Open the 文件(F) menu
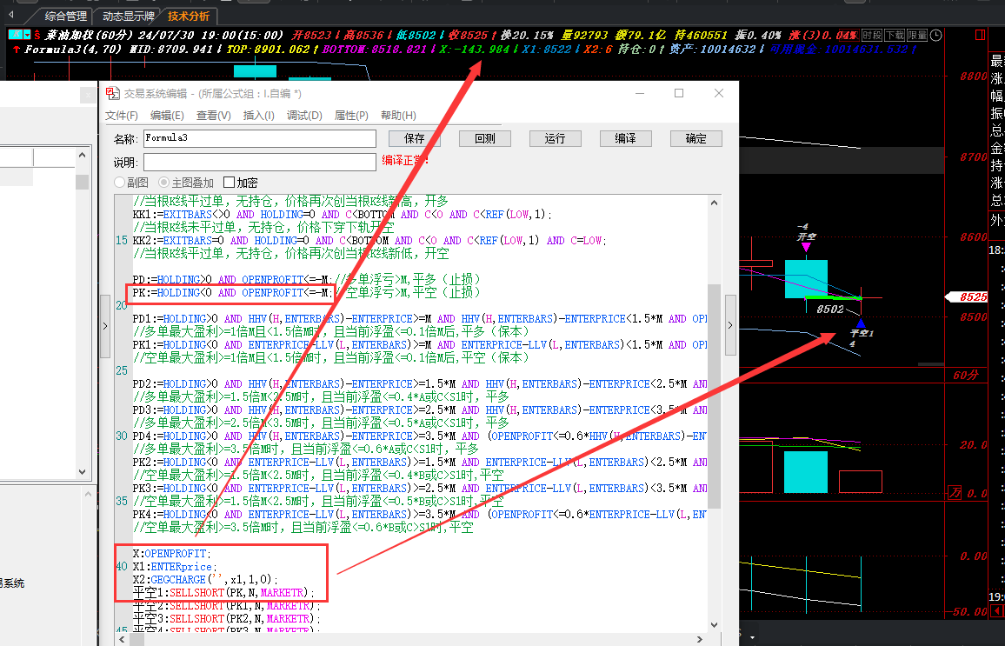 tap(122, 116)
